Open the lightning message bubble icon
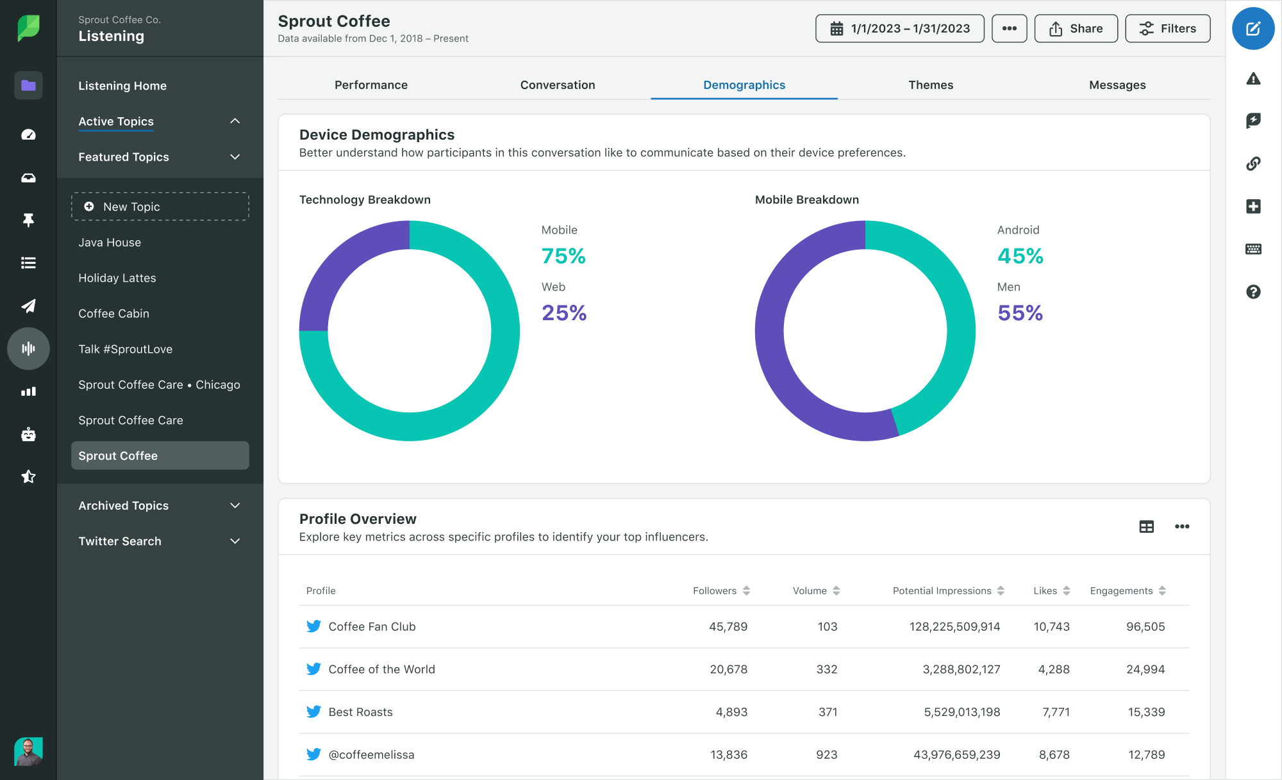Screen dimensions: 1282x780 point(1253,120)
